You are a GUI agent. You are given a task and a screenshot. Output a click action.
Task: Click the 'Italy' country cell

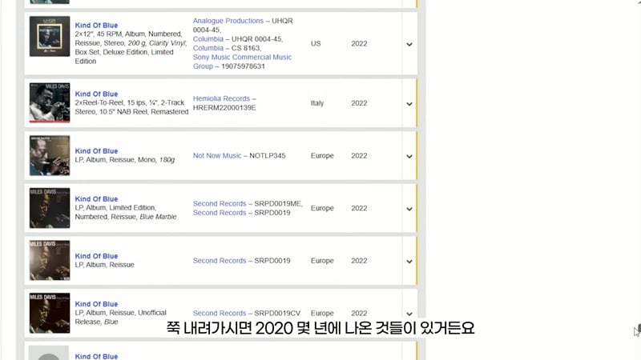pyautogui.click(x=317, y=103)
